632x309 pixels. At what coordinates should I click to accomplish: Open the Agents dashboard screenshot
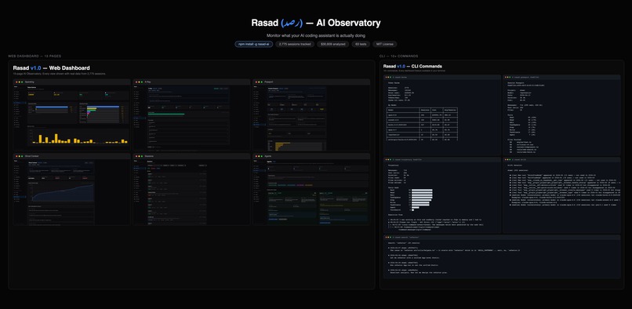pos(311,189)
